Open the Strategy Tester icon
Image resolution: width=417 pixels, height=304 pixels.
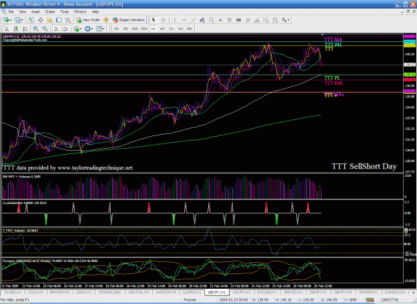point(68,20)
